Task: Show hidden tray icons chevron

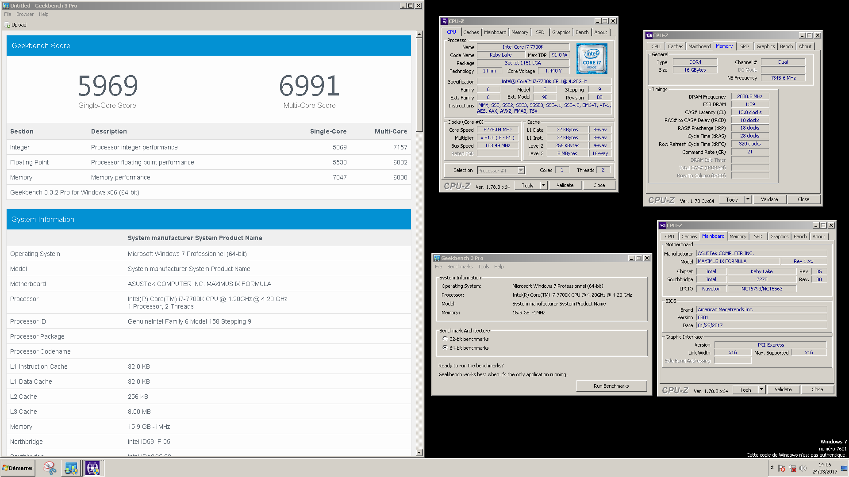Action: (x=772, y=468)
